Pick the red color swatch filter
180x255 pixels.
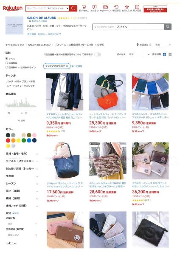(x=8, y=140)
